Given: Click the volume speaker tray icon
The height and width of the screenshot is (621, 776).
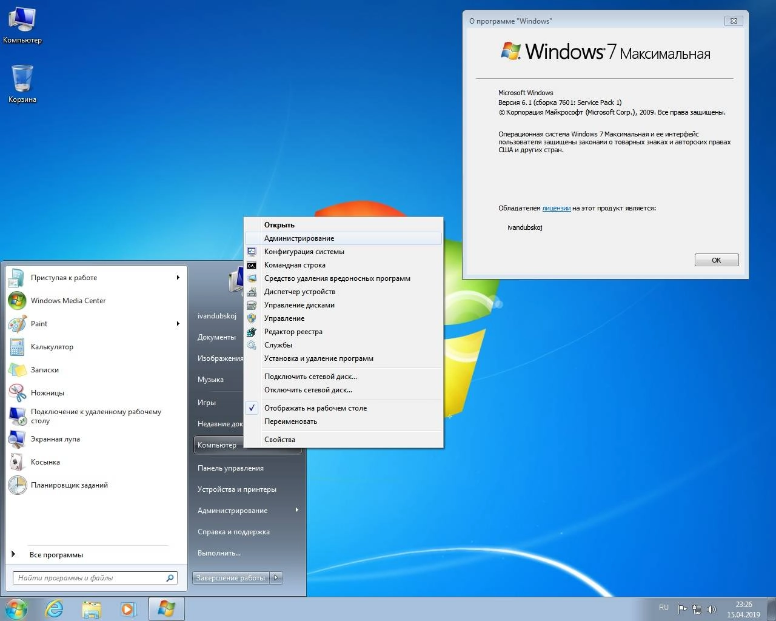Looking at the screenshot, I should (x=712, y=609).
